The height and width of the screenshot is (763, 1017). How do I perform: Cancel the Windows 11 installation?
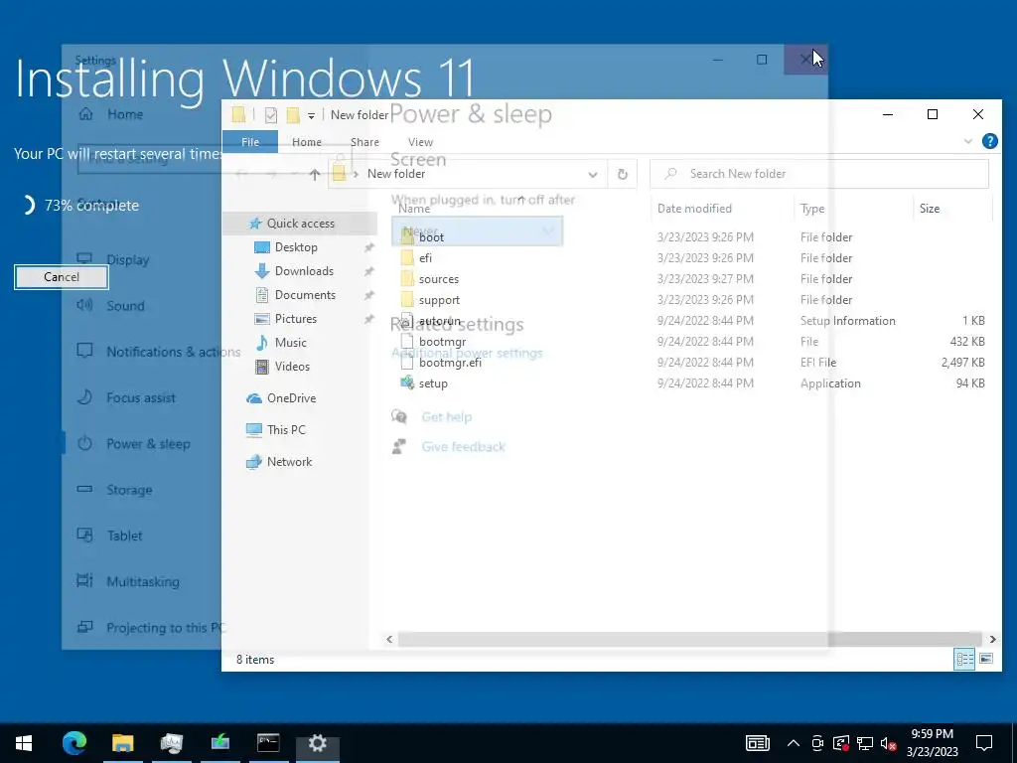[x=61, y=277]
